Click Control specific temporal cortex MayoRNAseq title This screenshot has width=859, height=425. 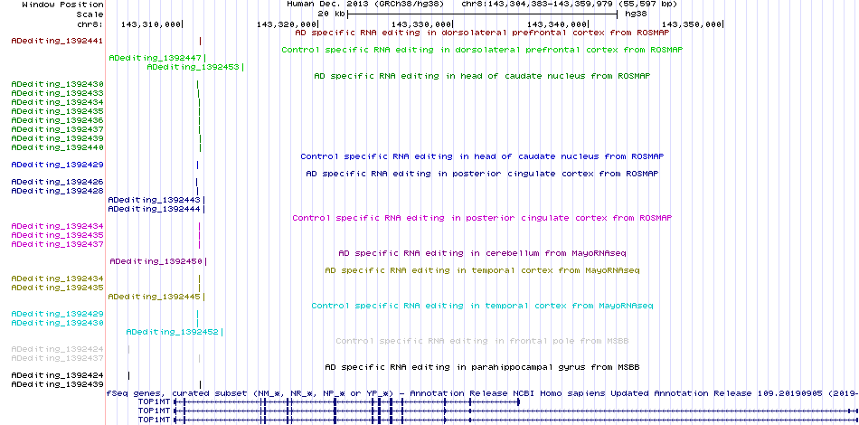[482, 306]
